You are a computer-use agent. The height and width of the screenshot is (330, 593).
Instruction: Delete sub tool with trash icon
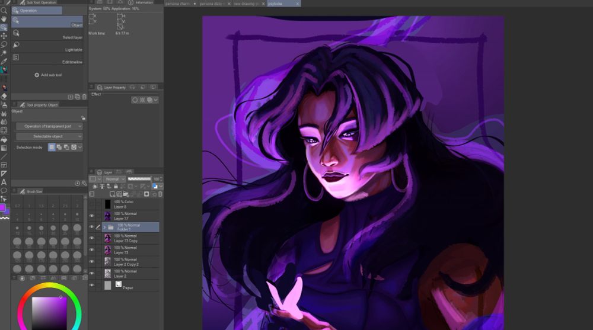point(84,97)
